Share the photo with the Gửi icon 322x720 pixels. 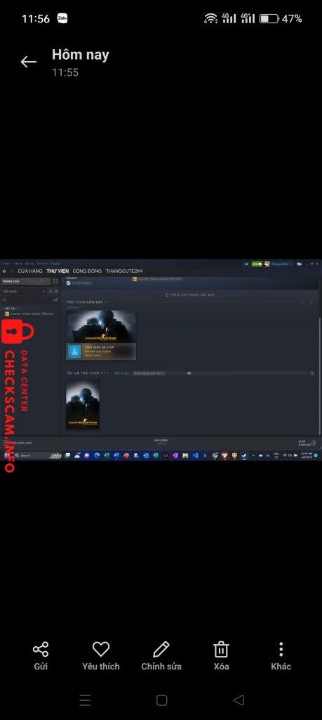[41, 656]
